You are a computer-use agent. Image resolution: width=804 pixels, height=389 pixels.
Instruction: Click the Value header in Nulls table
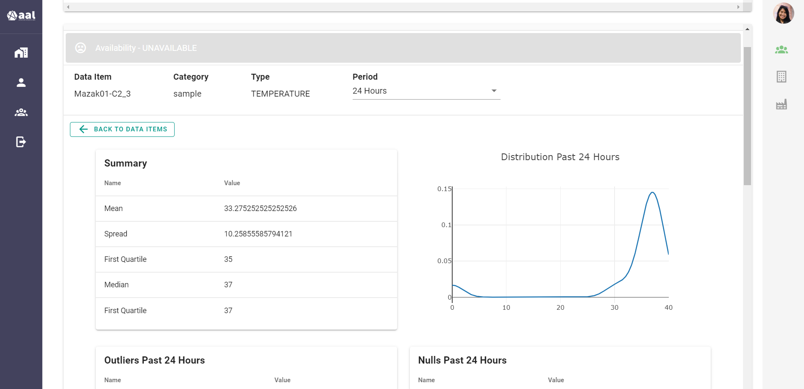556,380
